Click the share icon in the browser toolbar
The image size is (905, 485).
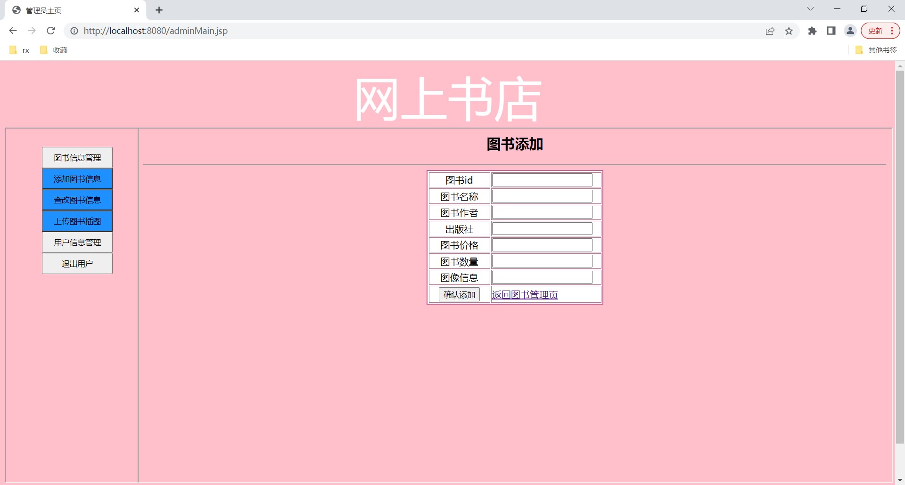point(770,31)
